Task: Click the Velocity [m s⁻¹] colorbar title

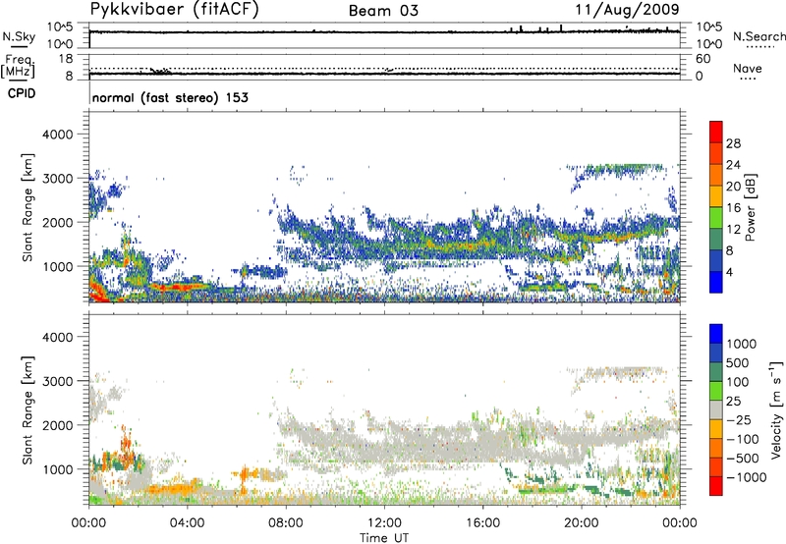Action: pyautogui.click(x=776, y=409)
